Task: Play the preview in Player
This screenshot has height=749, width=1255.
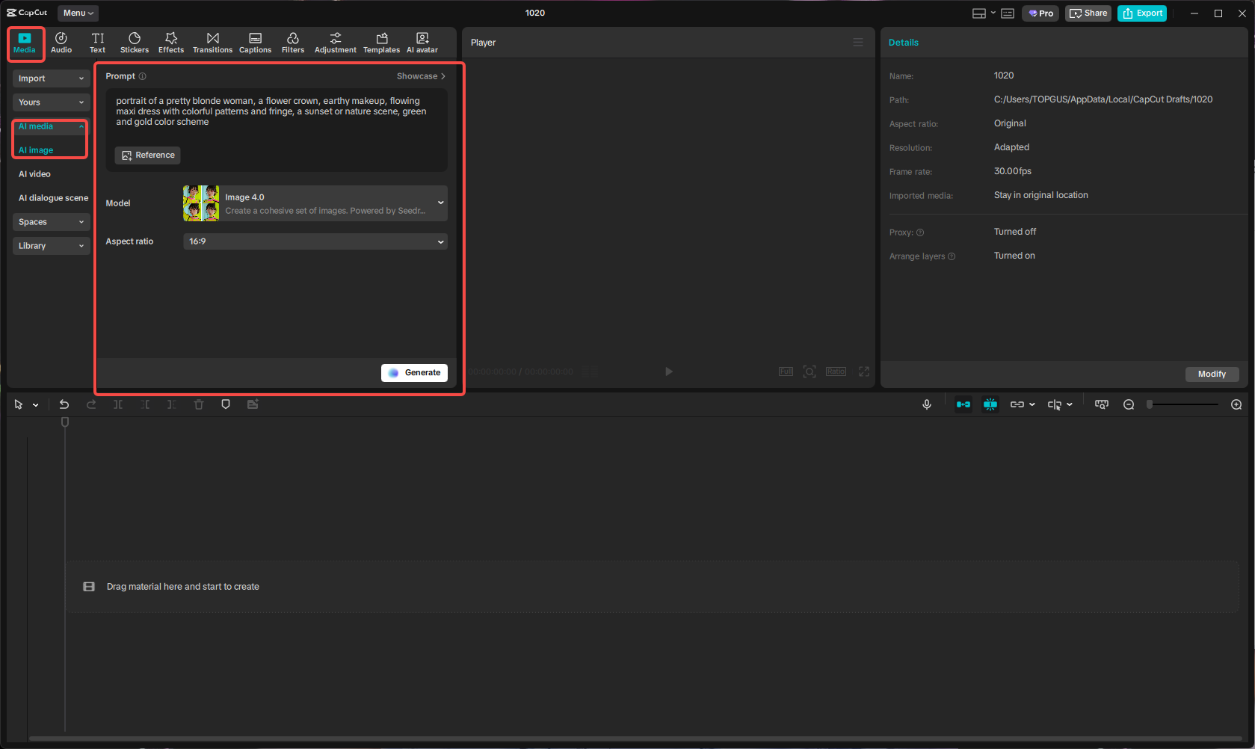Action: pyautogui.click(x=669, y=372)
